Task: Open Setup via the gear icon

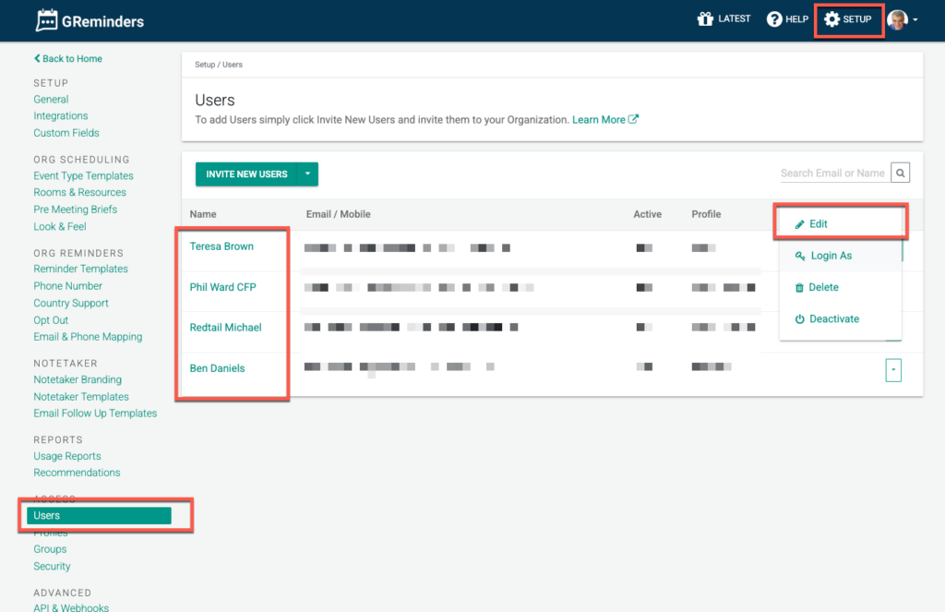Action: pos(831,19)
